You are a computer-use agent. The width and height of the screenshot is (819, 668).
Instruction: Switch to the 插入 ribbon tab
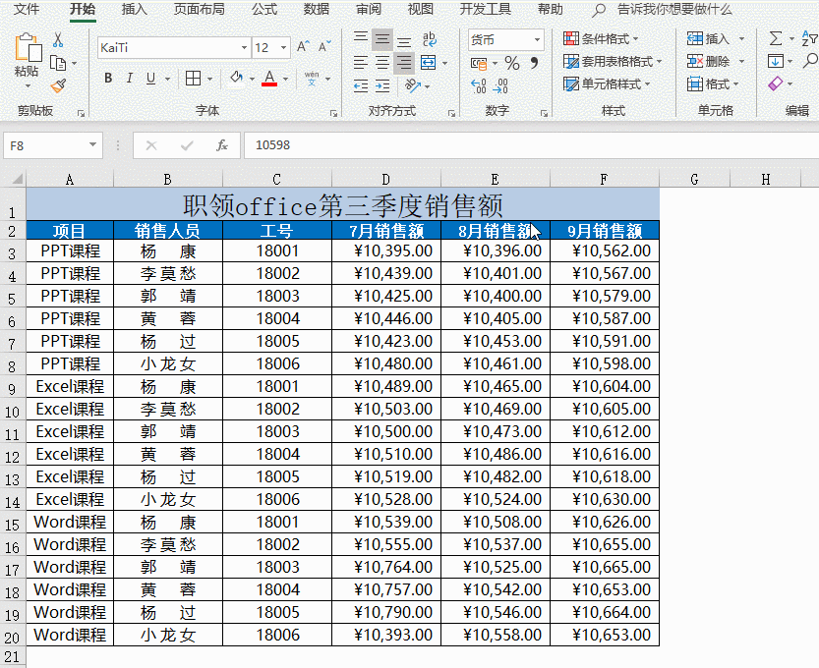(x=134, y=10)
